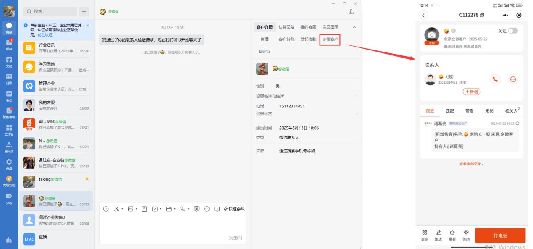Open 通讯录 contacts in left sidebar

pyautogui.click(x=9, y=147)
